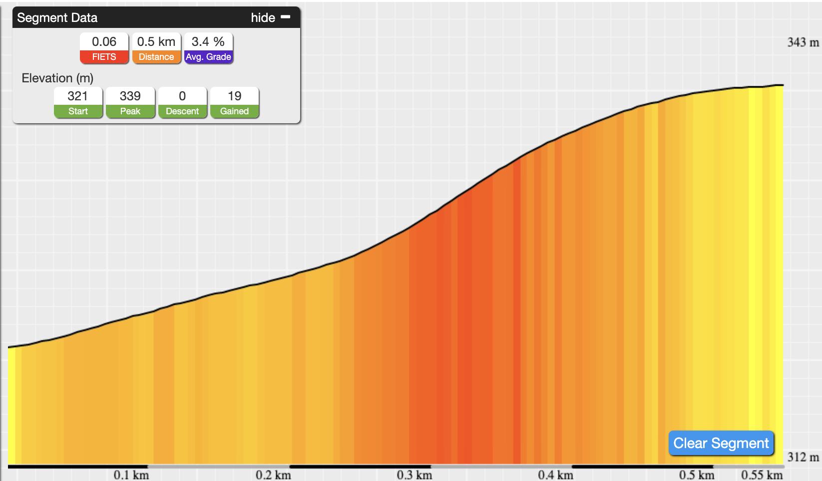
Task: Click the Segment Data header title
Action: click(x=57, y=17)
